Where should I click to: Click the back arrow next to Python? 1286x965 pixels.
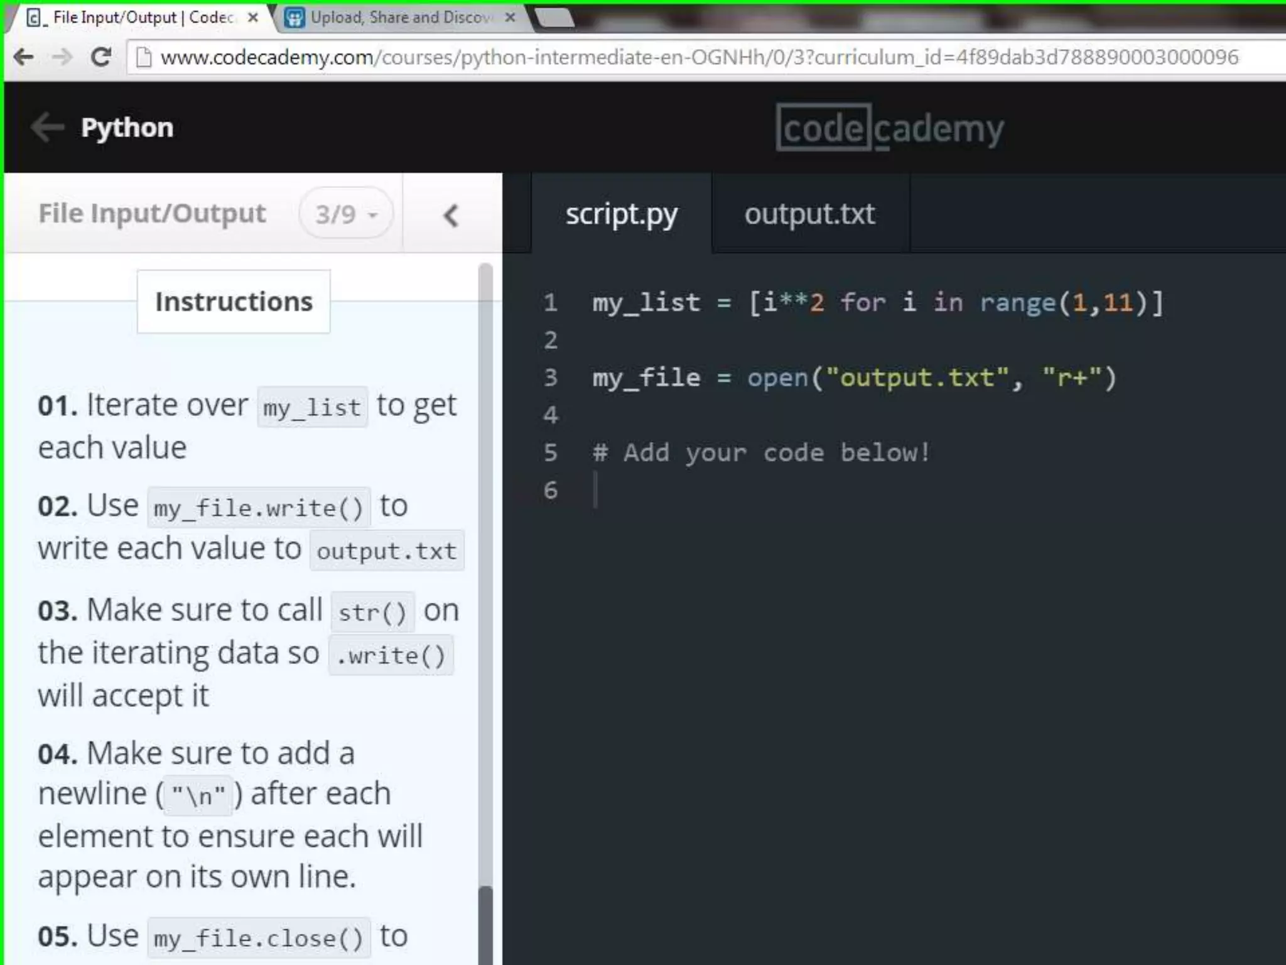click(x=47, y=128)
